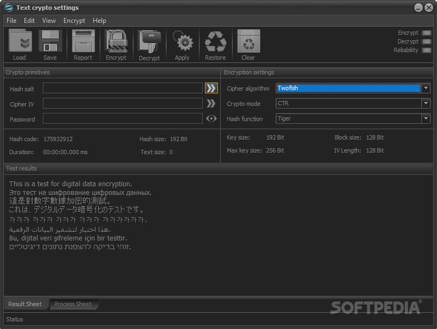
Task: Open the Report printer icon
Action: [83, 41]
